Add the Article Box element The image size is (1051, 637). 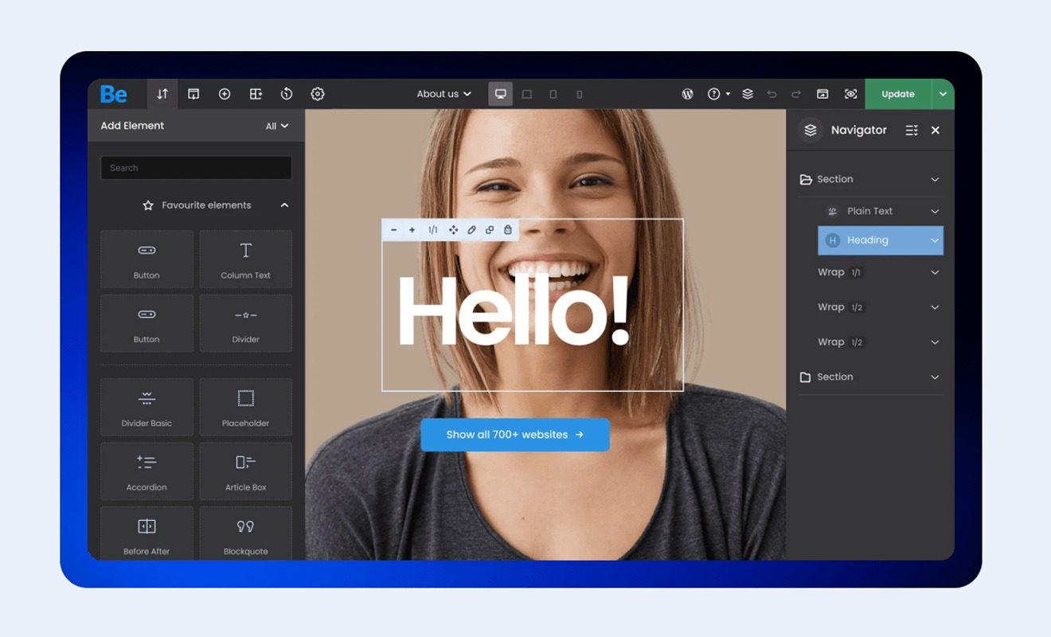coord(245,471)
